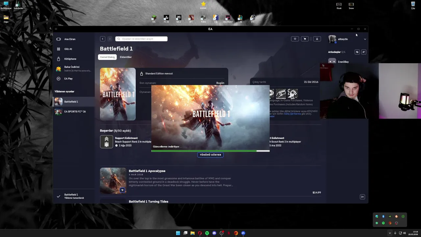Click the add friend icon

[363, 52]
